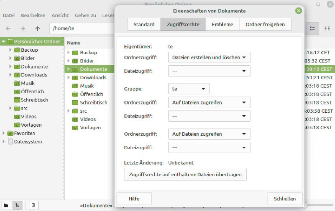Open the Ordnerzugriff dropdown showing Dateien erstellen und löschen
This screenshot has height=211, width=335.
pyautogui.click(x=209, y=57)
